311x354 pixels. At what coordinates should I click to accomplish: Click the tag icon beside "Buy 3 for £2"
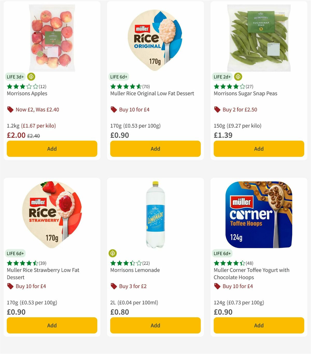(114, 286)
